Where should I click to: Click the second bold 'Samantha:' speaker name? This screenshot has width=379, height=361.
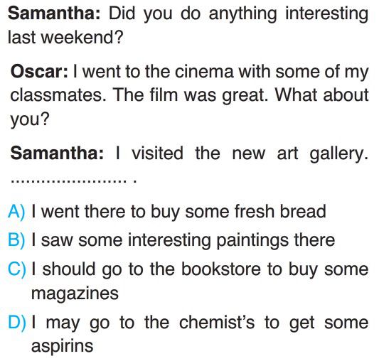[57, 153]
